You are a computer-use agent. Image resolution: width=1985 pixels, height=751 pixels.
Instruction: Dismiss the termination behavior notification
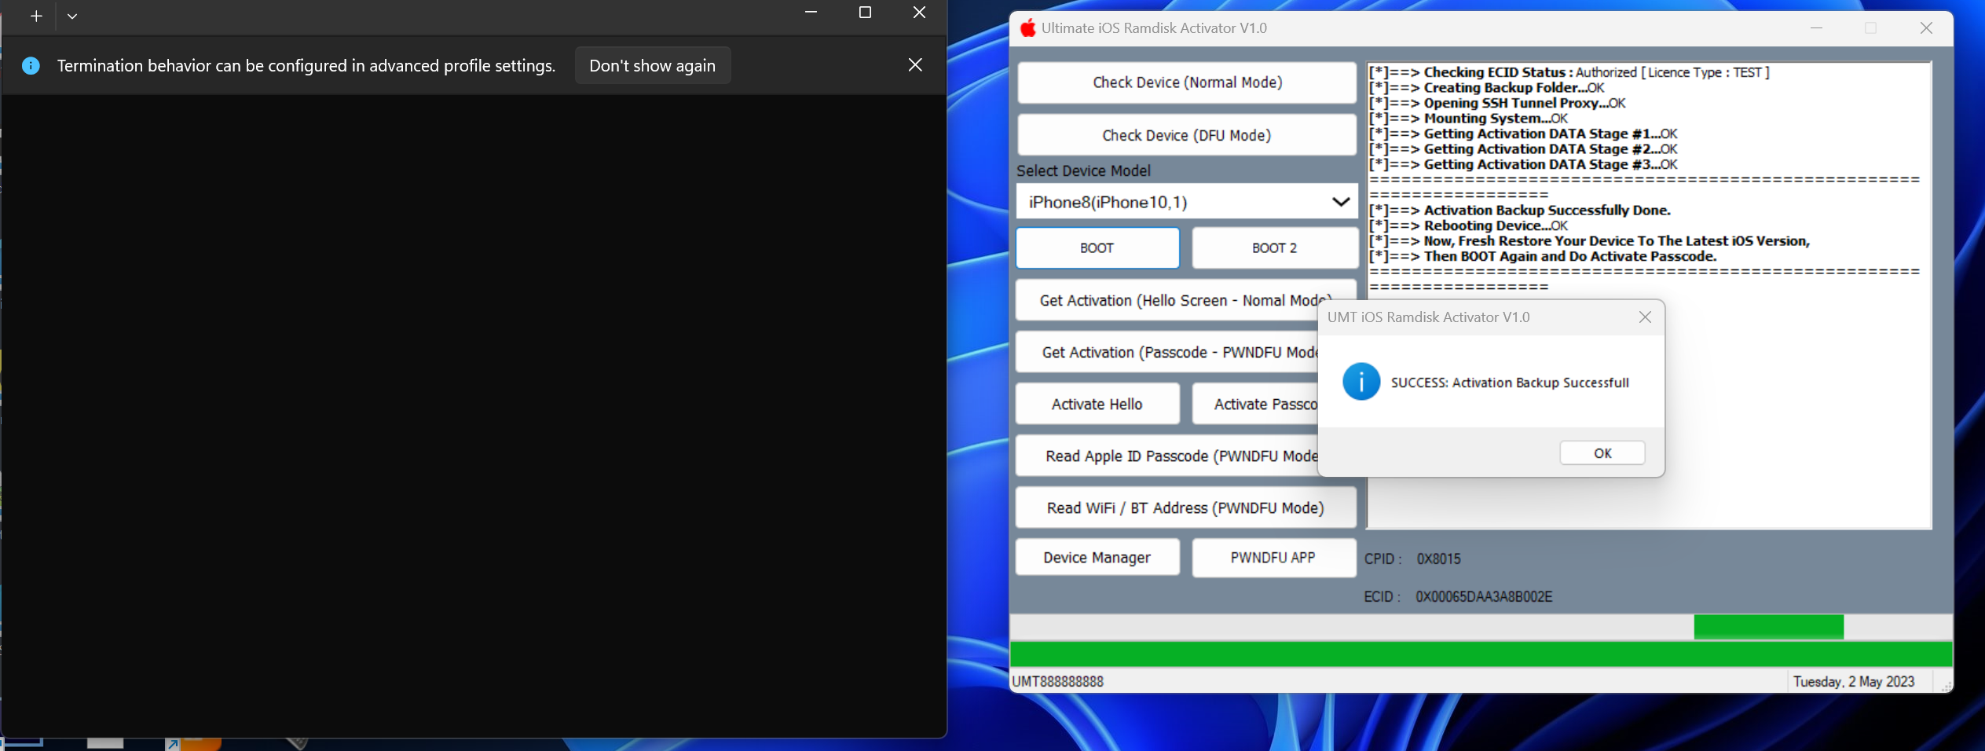[x=915, y=65]
